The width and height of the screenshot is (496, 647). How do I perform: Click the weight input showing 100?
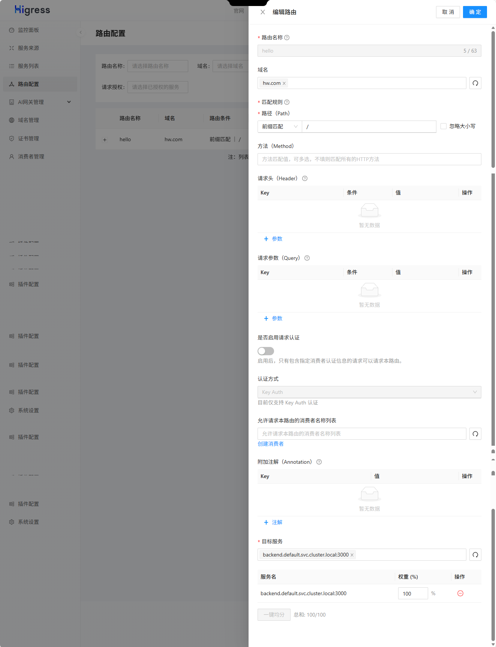tap(413, 593)
